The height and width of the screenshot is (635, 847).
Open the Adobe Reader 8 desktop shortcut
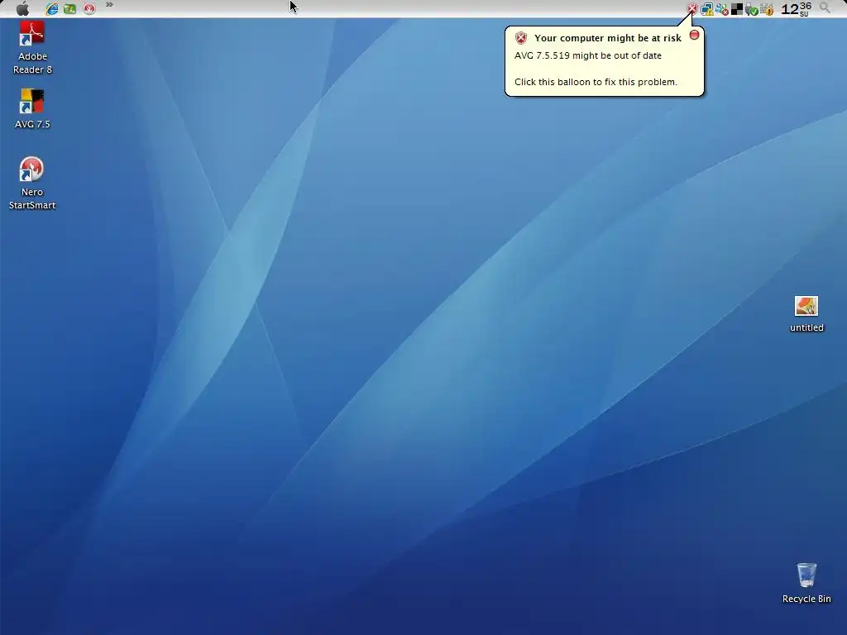32,47
